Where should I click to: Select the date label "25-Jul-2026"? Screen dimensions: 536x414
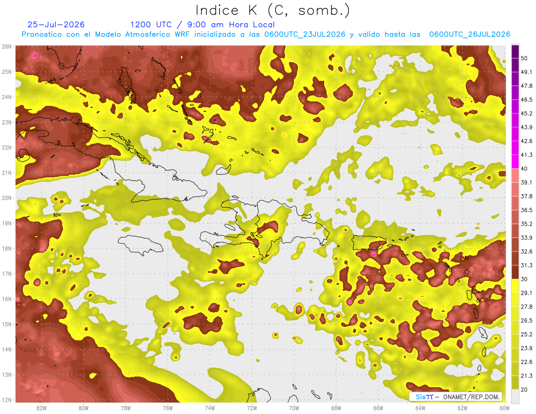click(x=56, y=25)
